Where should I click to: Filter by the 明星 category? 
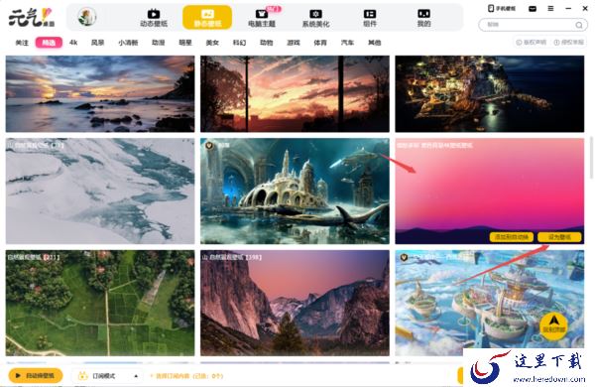(185, 43)
